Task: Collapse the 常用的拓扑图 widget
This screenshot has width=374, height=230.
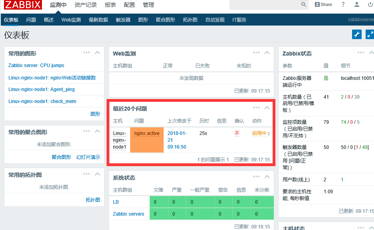Action: [97, 174]
